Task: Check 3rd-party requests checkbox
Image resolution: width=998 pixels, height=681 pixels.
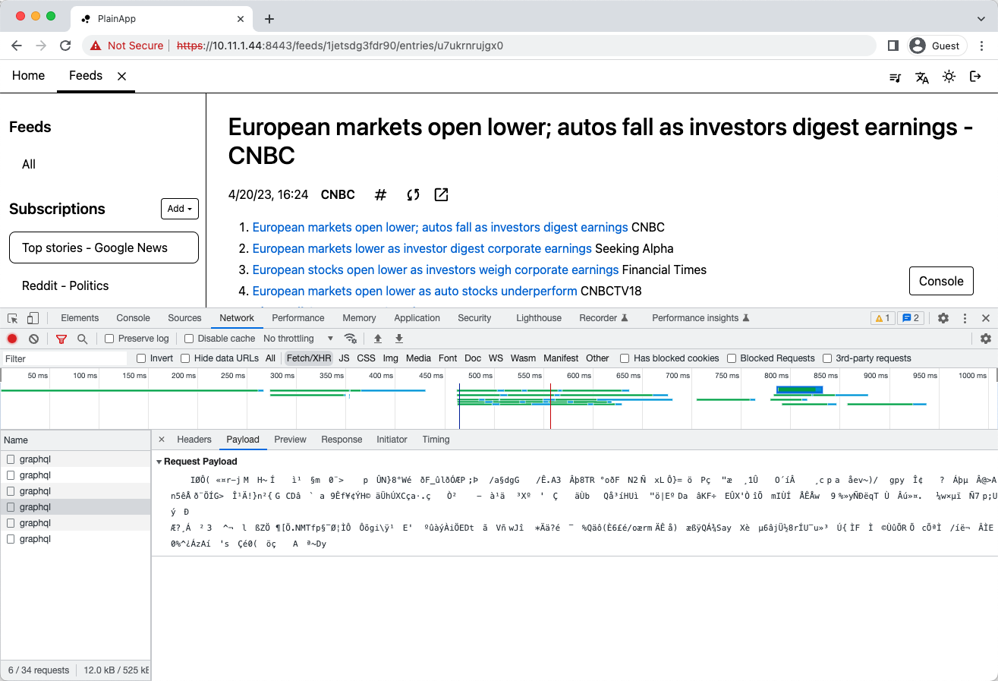Action: [827, 358]
